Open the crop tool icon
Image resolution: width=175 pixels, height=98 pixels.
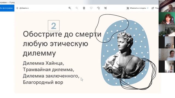[x=106, y=8]
